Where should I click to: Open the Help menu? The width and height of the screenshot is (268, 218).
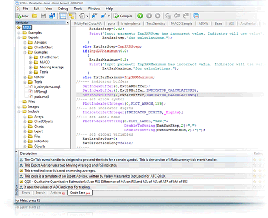pyautogui.click(x=109, y=8)
